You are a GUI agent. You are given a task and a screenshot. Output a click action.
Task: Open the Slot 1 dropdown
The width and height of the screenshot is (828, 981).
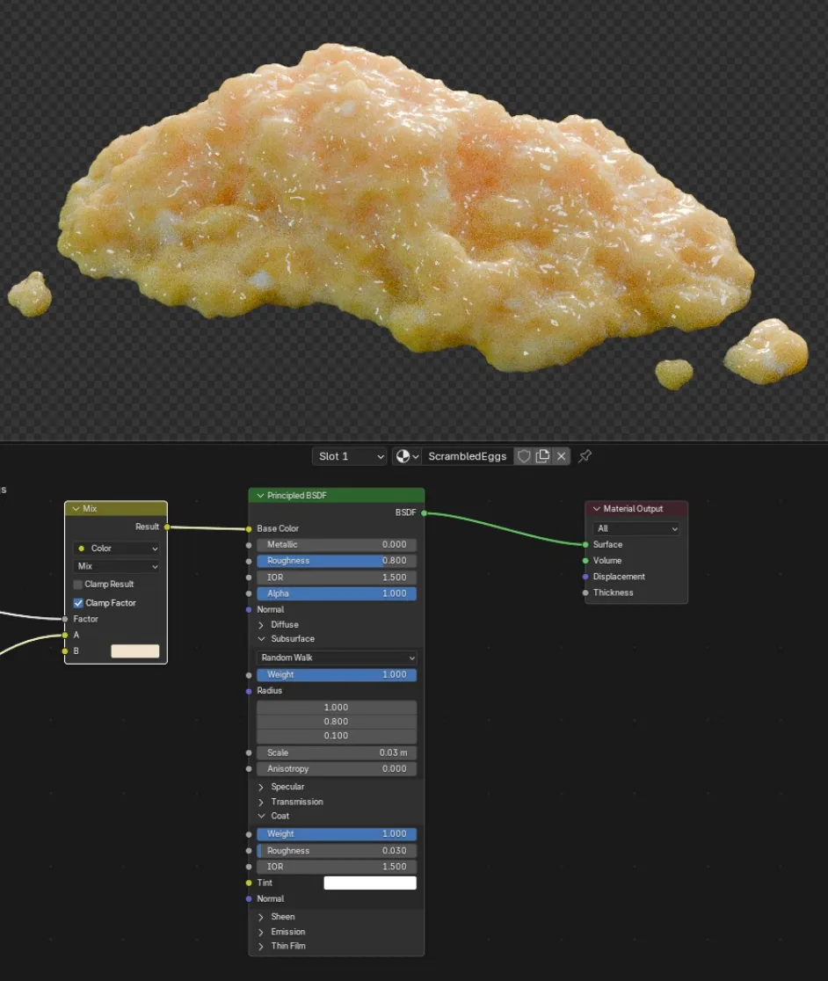click(x=350, y=456)
